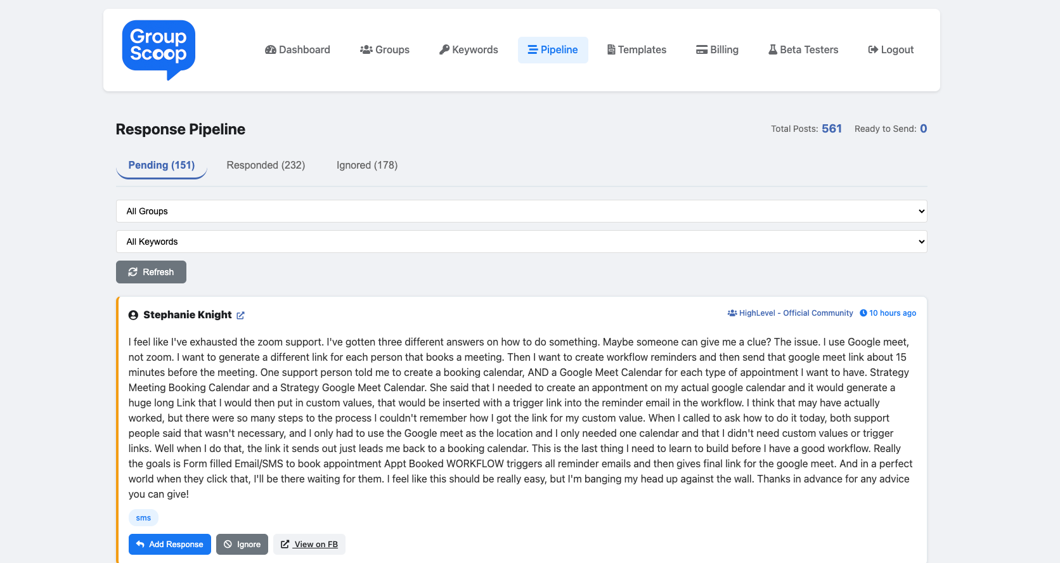Open Dashboard from the navigation bar
The height and width of the screenshot is (563, 1060).
tap(297, 50)
